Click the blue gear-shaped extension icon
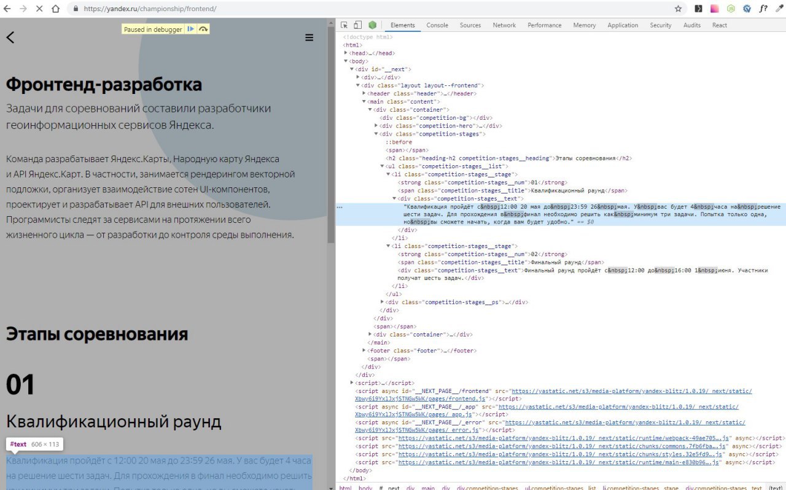786x490 pixels. tap(747, 9)
